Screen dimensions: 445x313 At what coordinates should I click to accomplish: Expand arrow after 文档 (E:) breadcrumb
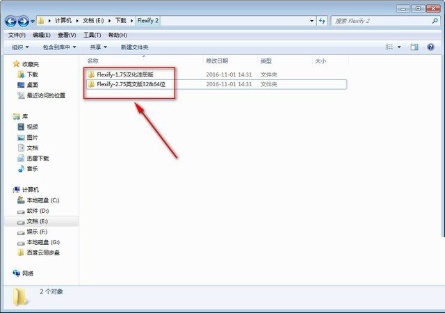(x=109, y=21)
